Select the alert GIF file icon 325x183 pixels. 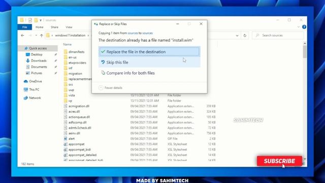(66, 139)
